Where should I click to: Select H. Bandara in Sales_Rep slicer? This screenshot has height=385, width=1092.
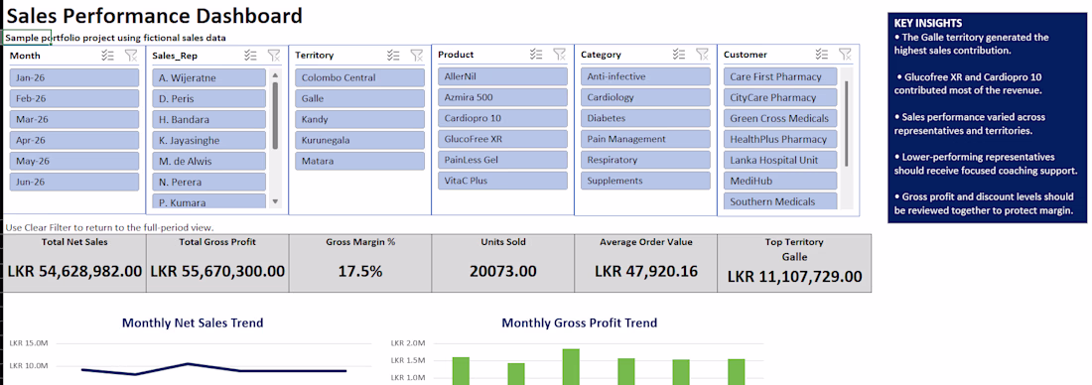click(208, 120)
